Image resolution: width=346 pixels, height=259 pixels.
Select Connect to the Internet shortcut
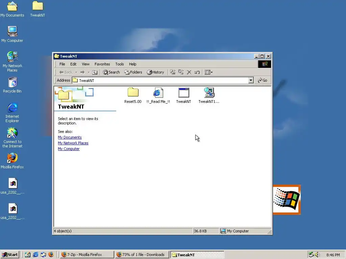point(13,138)
